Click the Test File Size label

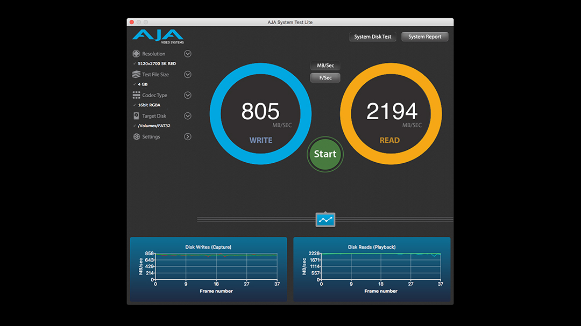pyautogui.click(x=155, y=74)
